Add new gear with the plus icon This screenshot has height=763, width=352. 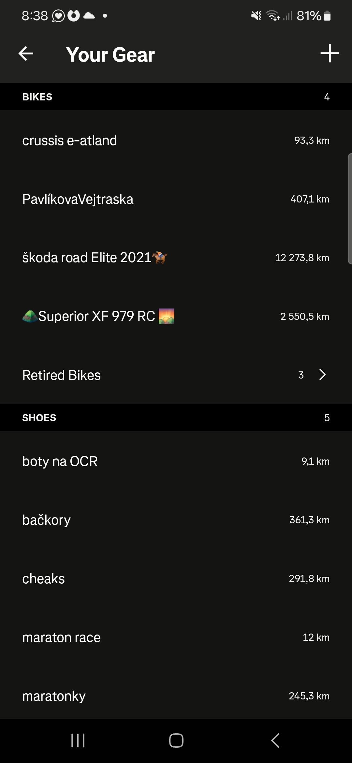click(x=330, y=53)
